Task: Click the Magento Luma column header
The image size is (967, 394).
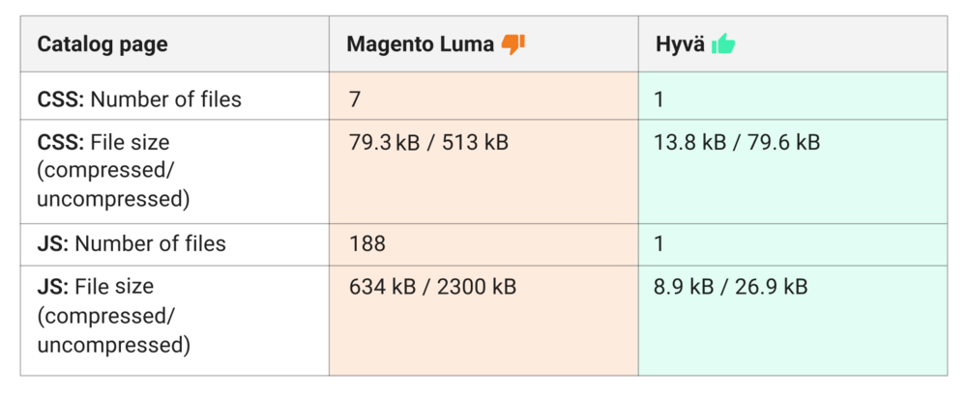Action: click(421, 44)
